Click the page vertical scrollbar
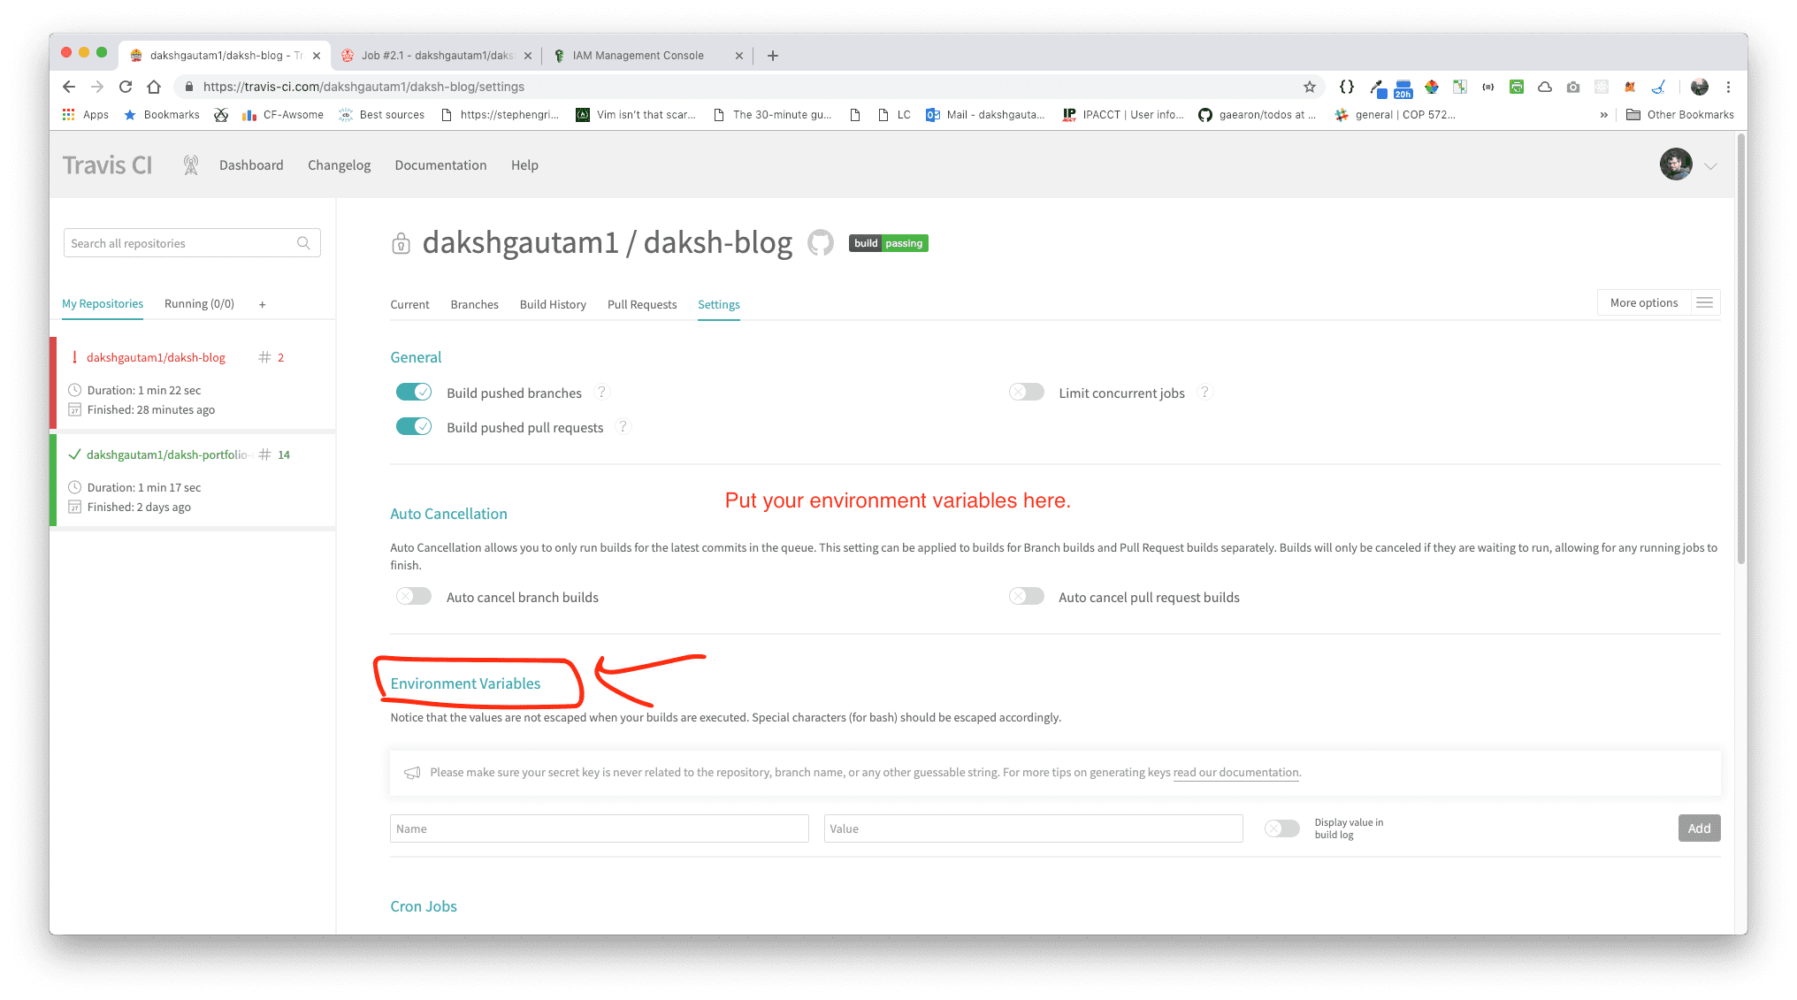Image resolution: width=1797 pixels, height=1000 pixels. [1741, 349]
